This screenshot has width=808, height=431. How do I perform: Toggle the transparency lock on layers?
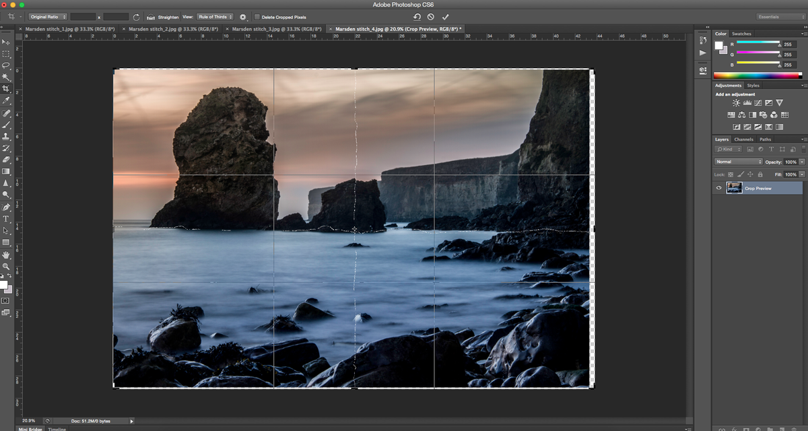[731, 174]
